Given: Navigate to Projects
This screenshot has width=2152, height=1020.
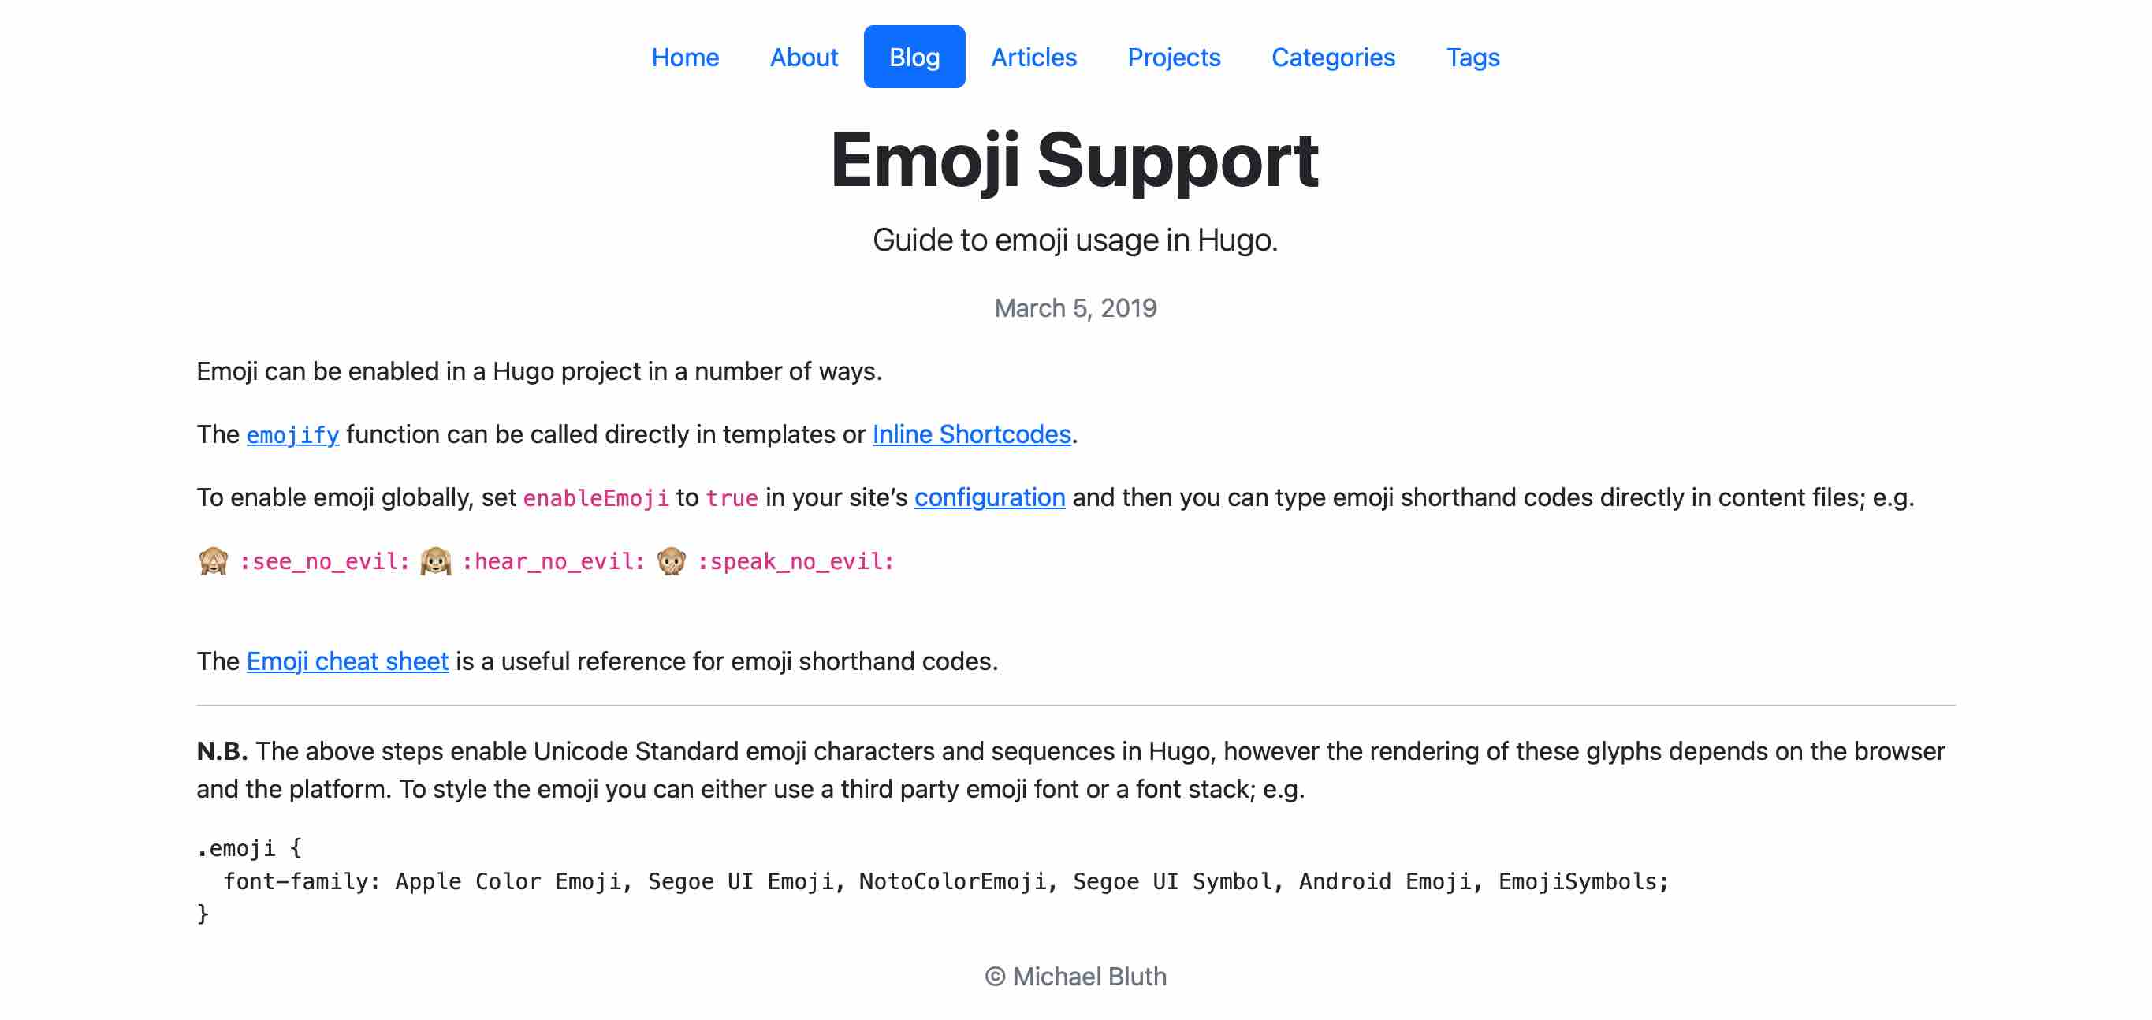Looking at the screenshot, I should (1174, 57).
